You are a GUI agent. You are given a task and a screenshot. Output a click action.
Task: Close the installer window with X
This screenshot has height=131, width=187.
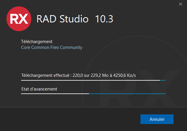click(x=181, y=4)
